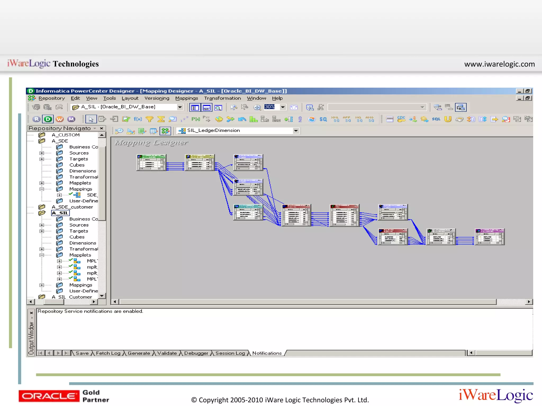This screenshot has width=542, height=406.
Task: Open the 30% zoom level dropdown
Action: tap(283, 107)
